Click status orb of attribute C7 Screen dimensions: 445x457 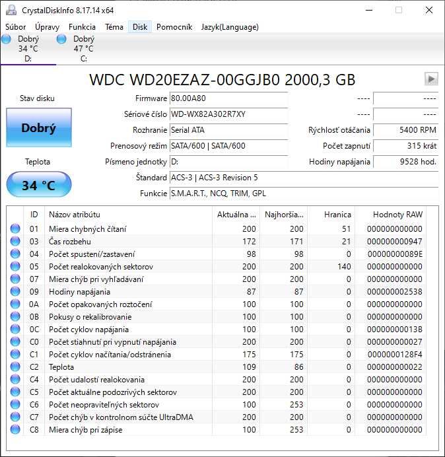coord(15,417)
